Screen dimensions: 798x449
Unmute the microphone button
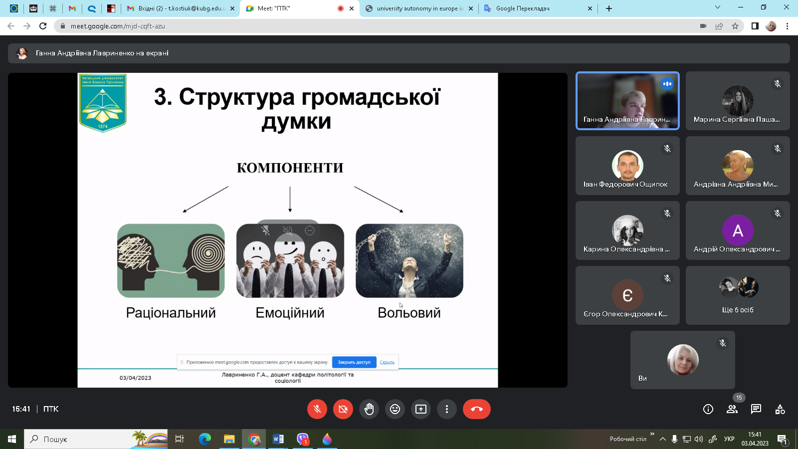coord(317,409)
